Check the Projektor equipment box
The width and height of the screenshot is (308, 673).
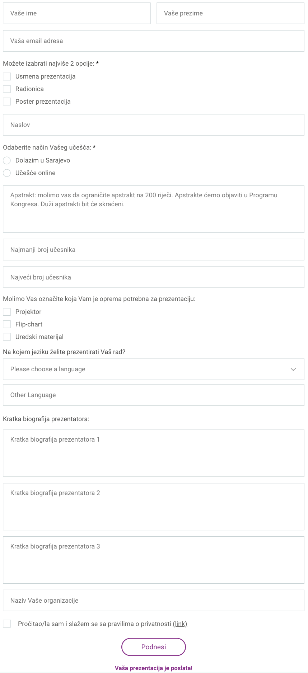point(7,312)
